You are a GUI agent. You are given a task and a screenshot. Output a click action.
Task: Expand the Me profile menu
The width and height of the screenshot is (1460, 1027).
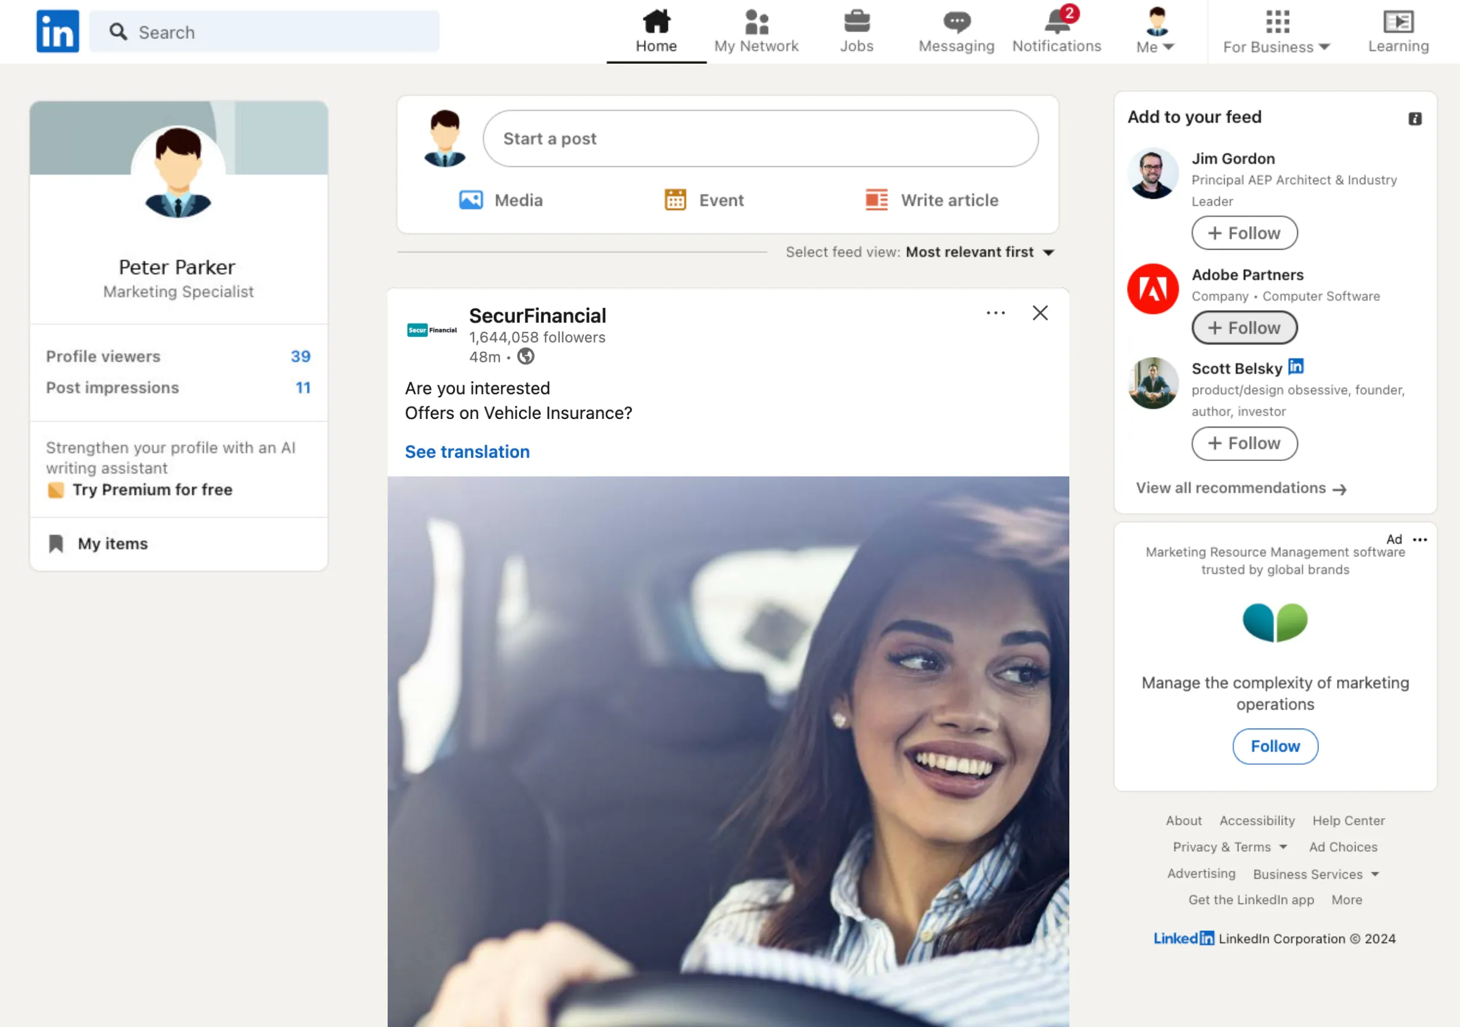pyautogui.click(x=1155, y=31)
